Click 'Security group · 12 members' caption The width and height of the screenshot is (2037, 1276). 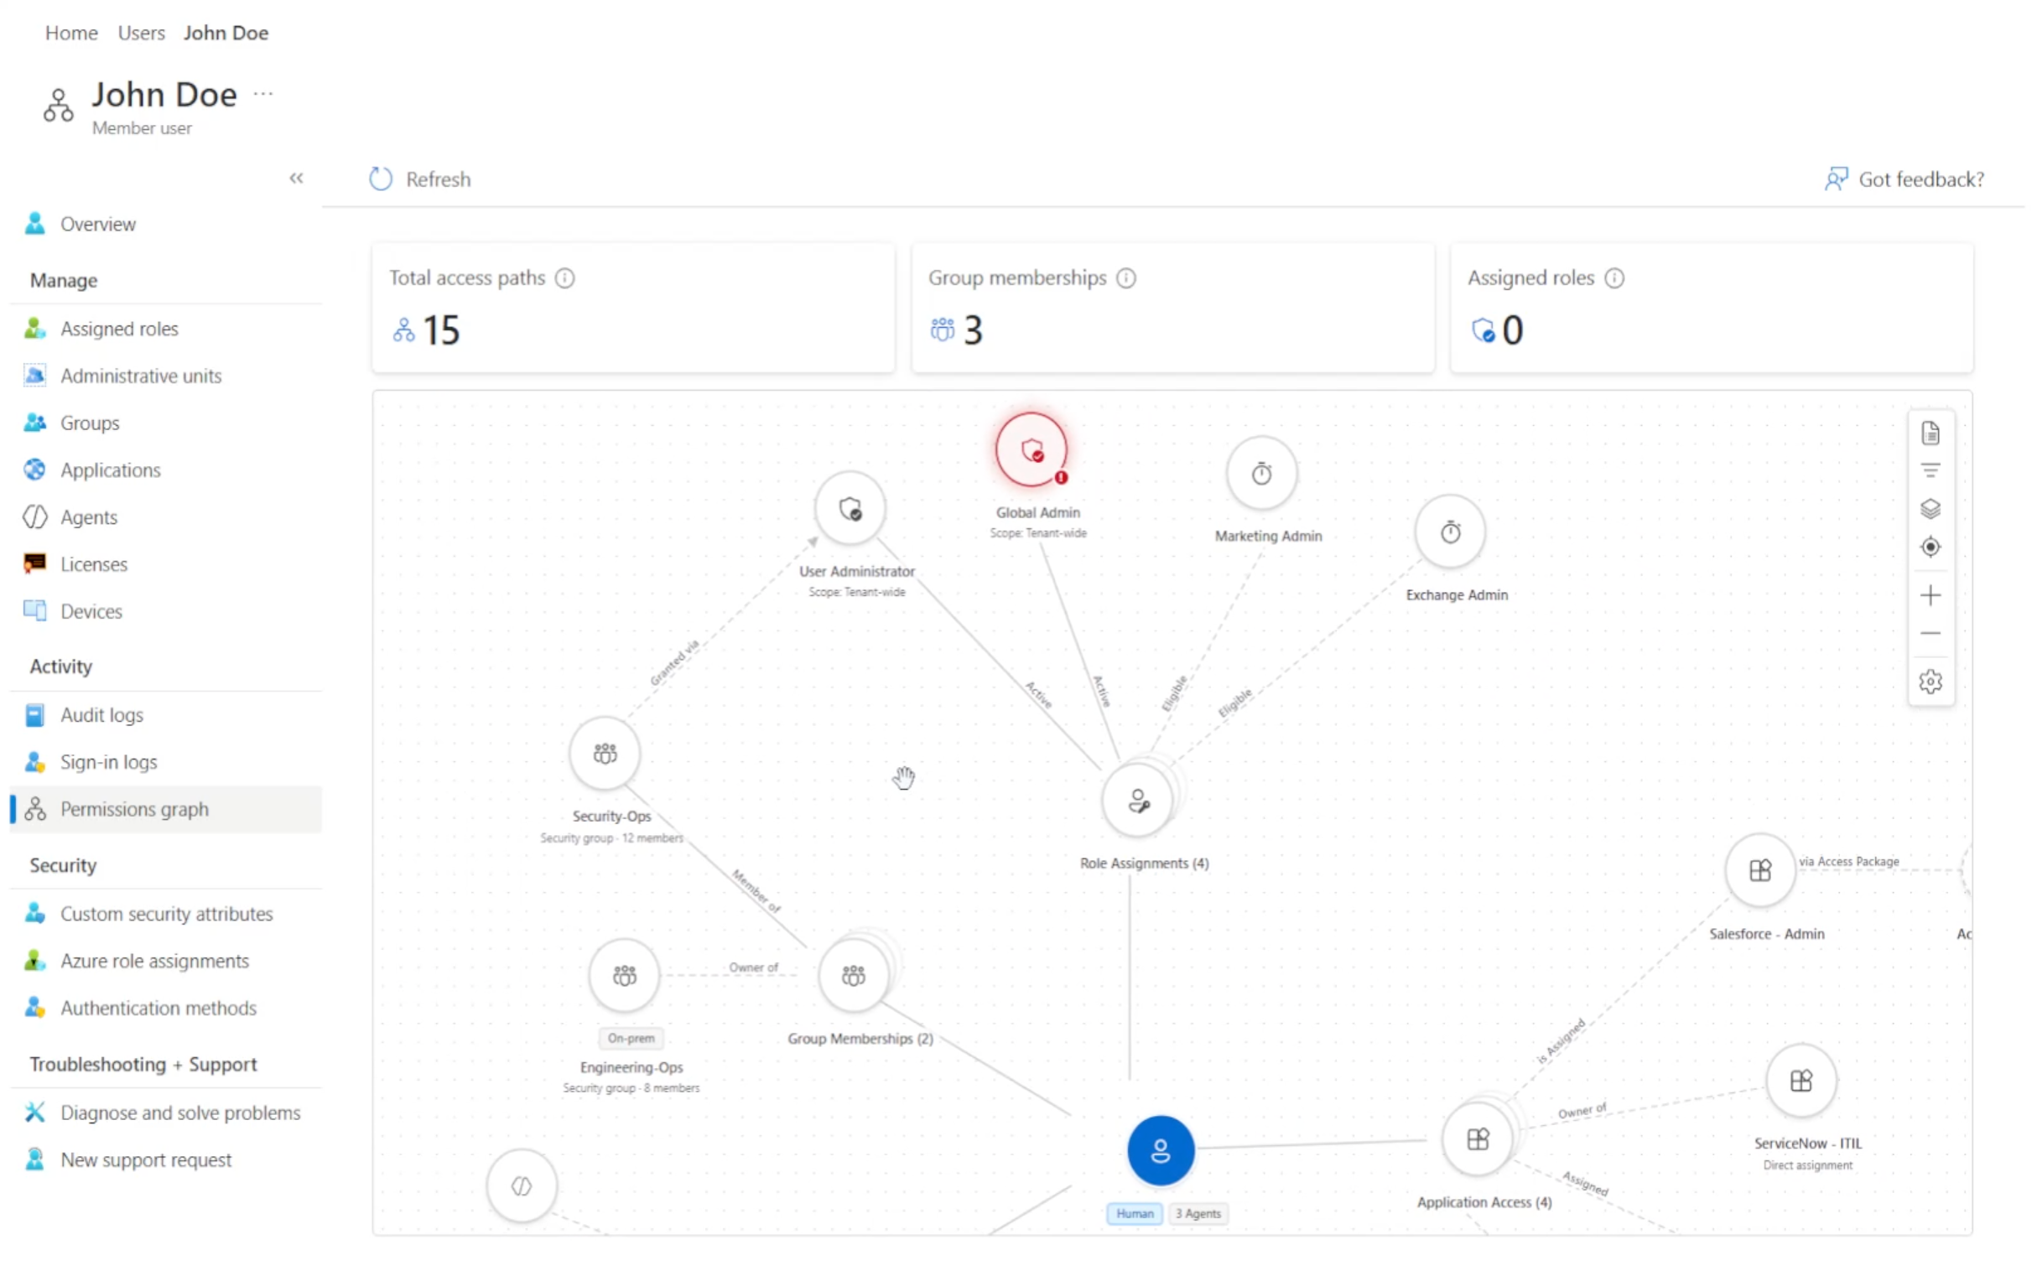coord(611,838)
